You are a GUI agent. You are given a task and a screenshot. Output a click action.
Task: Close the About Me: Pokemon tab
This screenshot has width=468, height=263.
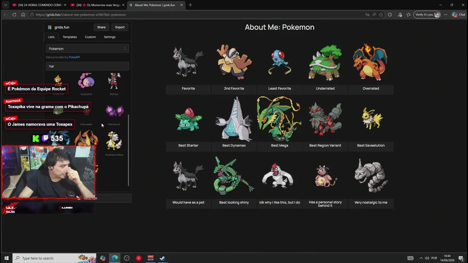[x=181, y=5]
